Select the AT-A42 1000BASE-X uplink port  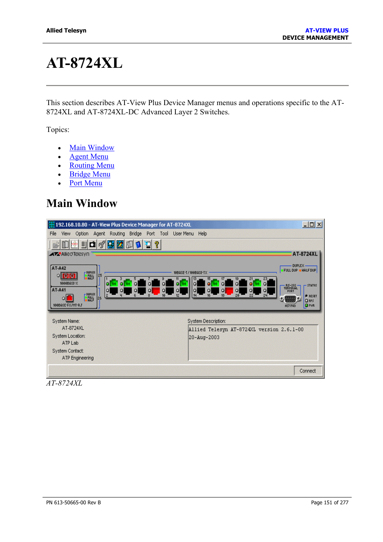pos(69,276)
